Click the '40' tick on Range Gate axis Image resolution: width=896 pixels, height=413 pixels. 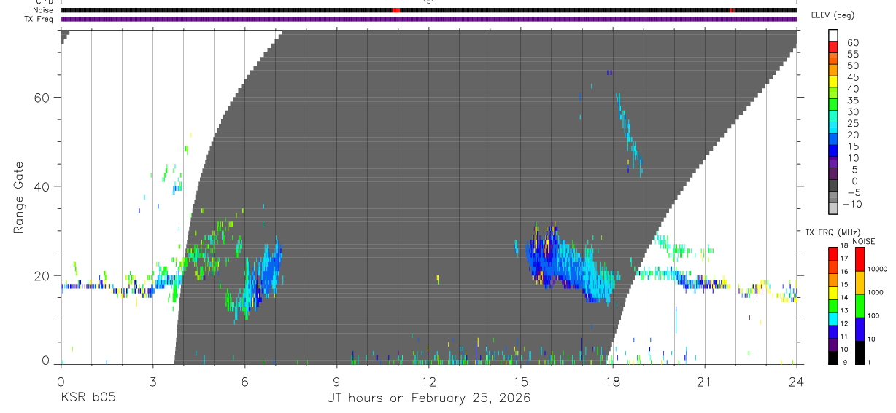pyautogui.click(x=40, y=186)
